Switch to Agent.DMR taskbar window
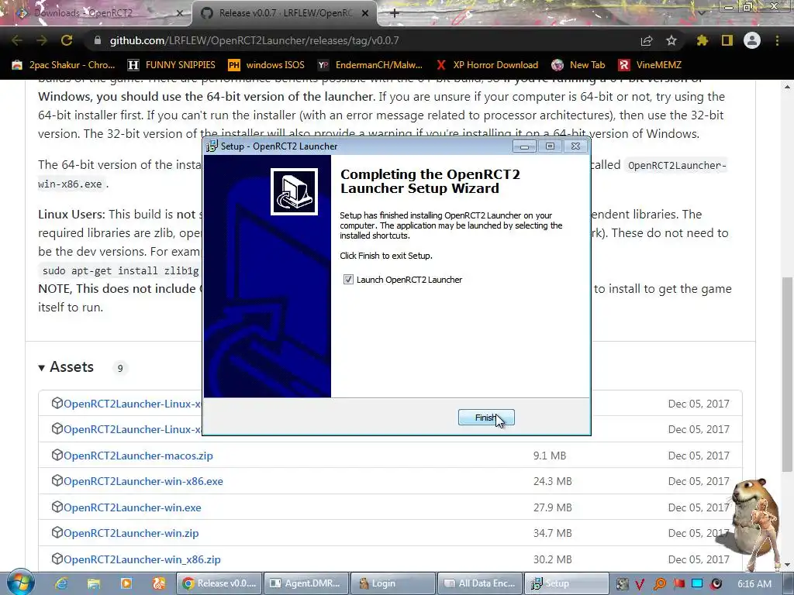794x595 pixels. point(306,583)
